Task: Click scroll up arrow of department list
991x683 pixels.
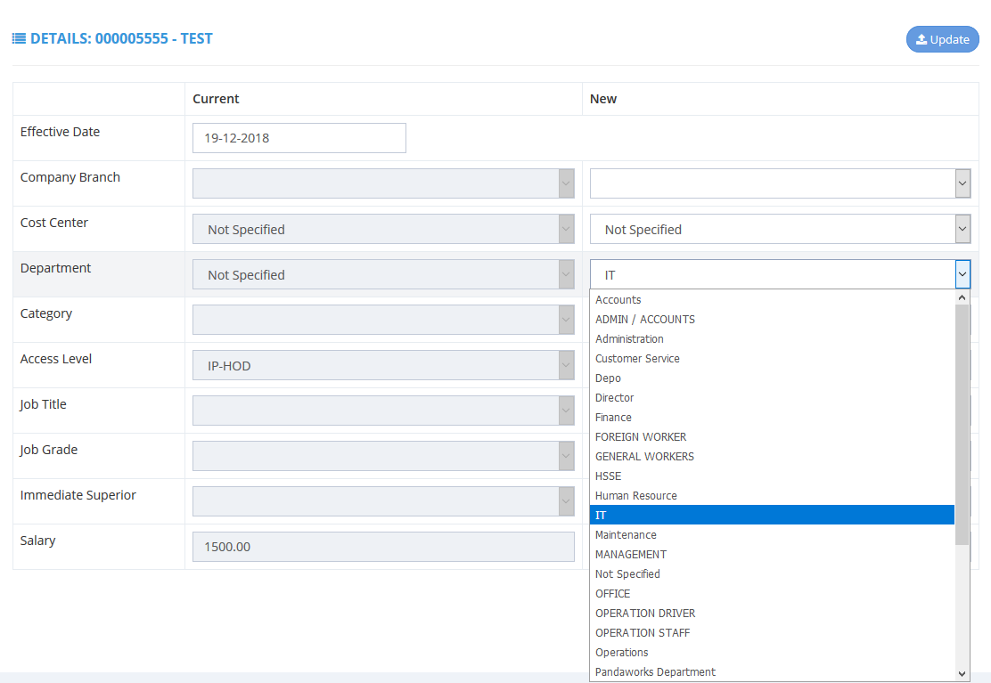Action: [962, 297]
